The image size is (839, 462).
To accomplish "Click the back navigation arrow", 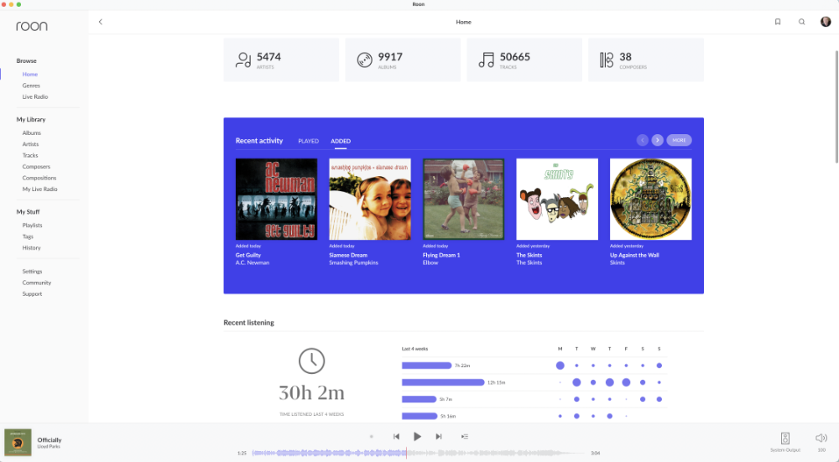I will [100, 22].
